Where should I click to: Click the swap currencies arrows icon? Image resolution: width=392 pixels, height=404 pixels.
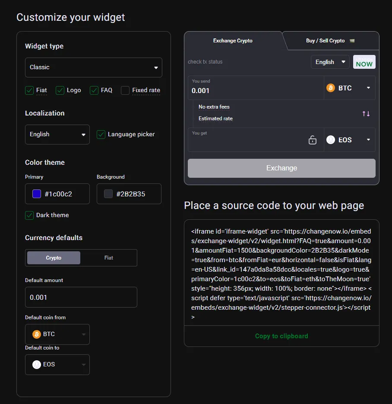click(x=366, y=114)
